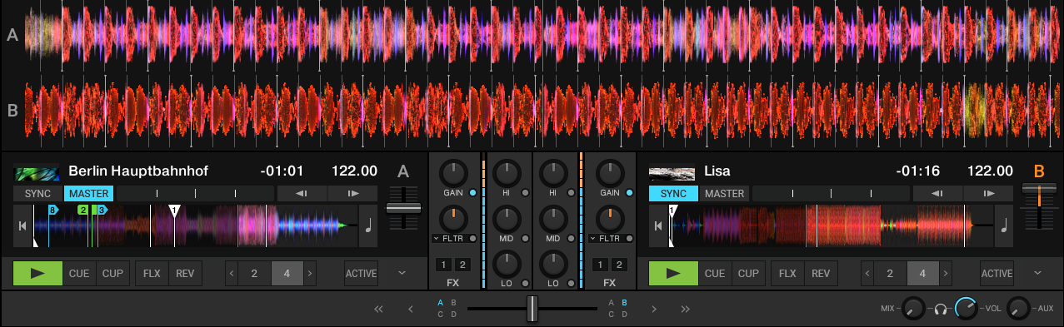The image size is (1064, 327).
Task: Jump to track start on Deck B
Action: (x=658, y=225)
